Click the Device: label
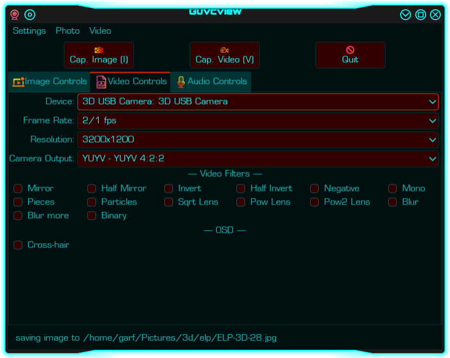 pyautogui.click(x=60, y=101)
